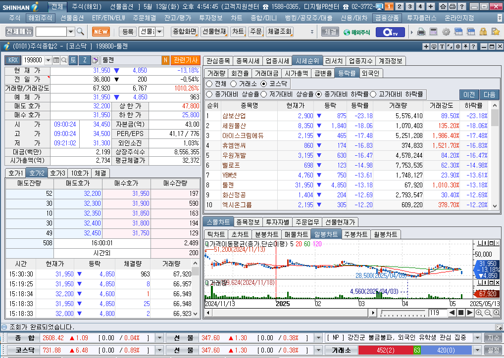Expand the toolbar overflow chevrons near 체결조회
The width and height of the screenshot is (504, 358).
tap(312, 32)
